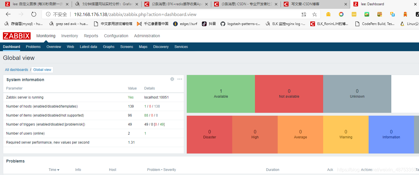Switch to the CSDN - 专业开发者社区 tab
The width and height of the screenshot is (419, 175).
coord(246,4)
